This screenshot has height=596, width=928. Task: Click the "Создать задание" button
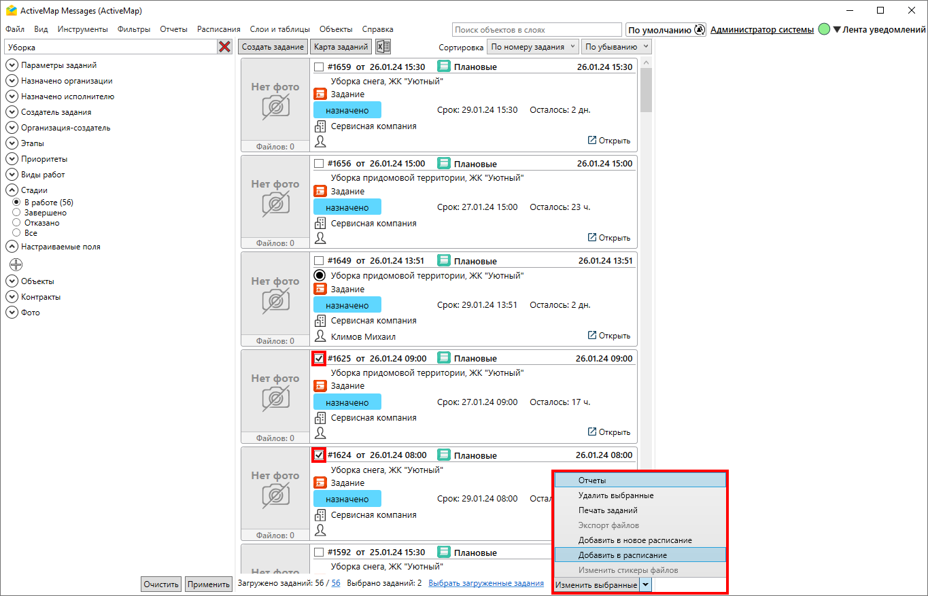coord(272,47)
